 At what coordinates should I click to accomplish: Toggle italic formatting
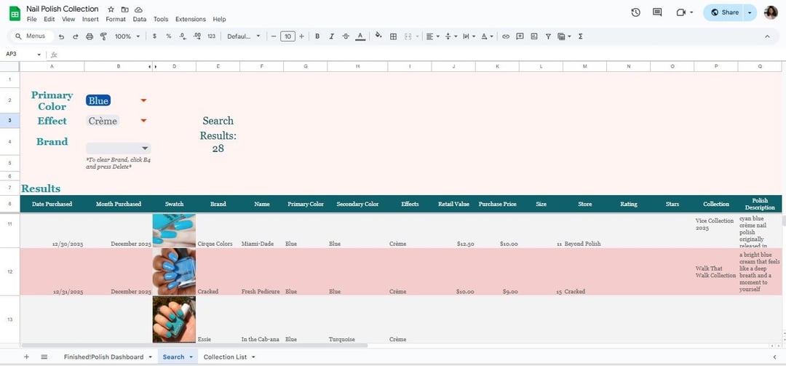(331, 36)
